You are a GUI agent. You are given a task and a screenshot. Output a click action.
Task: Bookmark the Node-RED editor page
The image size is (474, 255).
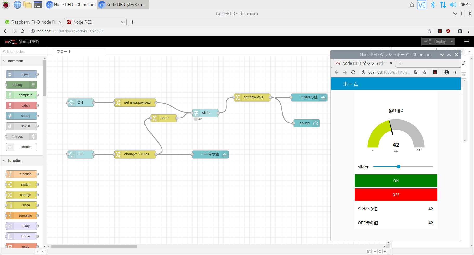tap(430, 31)
